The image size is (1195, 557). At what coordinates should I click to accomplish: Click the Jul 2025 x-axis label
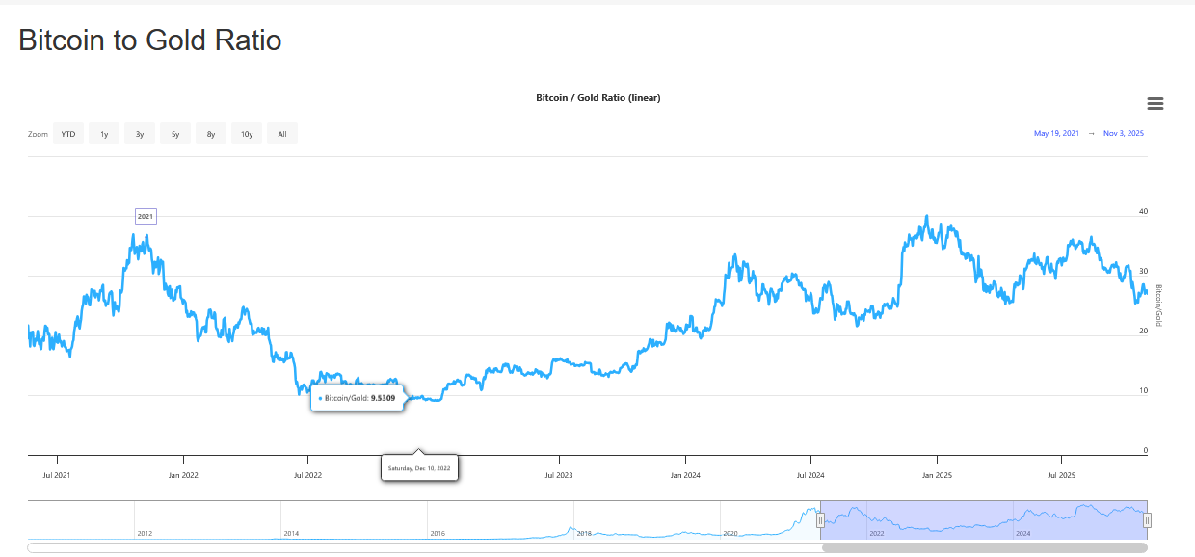1061,475
